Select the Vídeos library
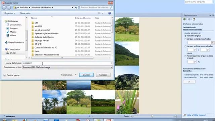Viewport: 215px width, 121px height. 11,35
